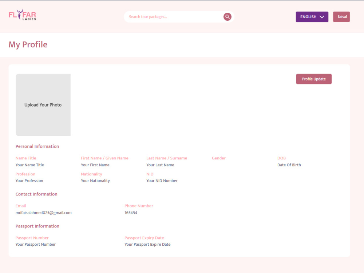Click the DOB label
This screenshot has height=273, width=364.
tap(281, 158)
